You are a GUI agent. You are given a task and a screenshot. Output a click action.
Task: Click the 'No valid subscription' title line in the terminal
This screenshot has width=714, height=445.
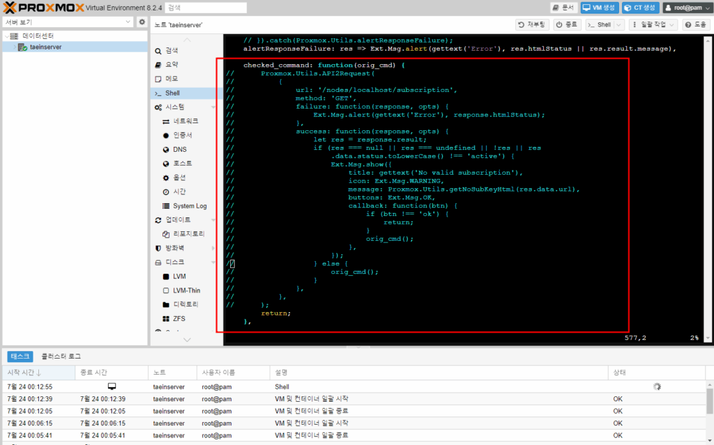click(436, 173)
